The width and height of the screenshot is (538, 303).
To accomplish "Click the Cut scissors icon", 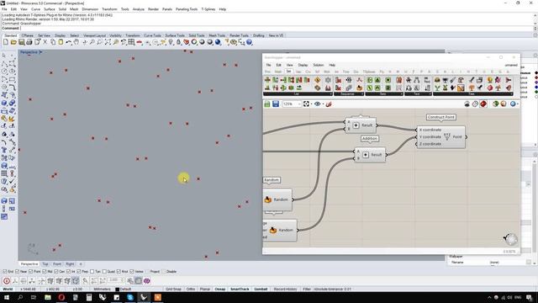I will pos(45,42).
